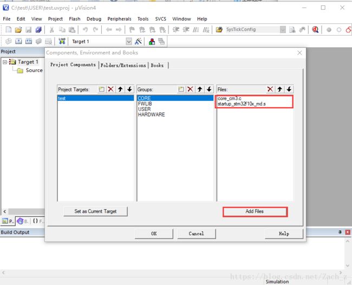Pin the Build Output panel
Screen dimensions: 352x285
click(340, 232)
